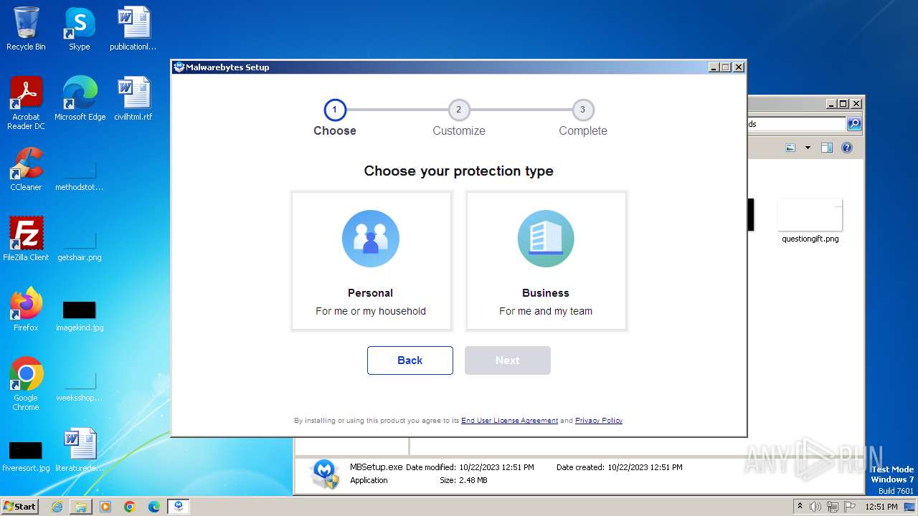Click step 1 Choose circle
Screen dimensions: 918x516
coord(335,110)
